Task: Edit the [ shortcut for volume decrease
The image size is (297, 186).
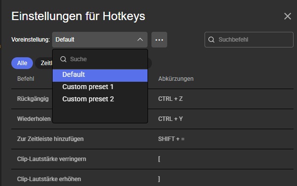Action: (159, 159)
